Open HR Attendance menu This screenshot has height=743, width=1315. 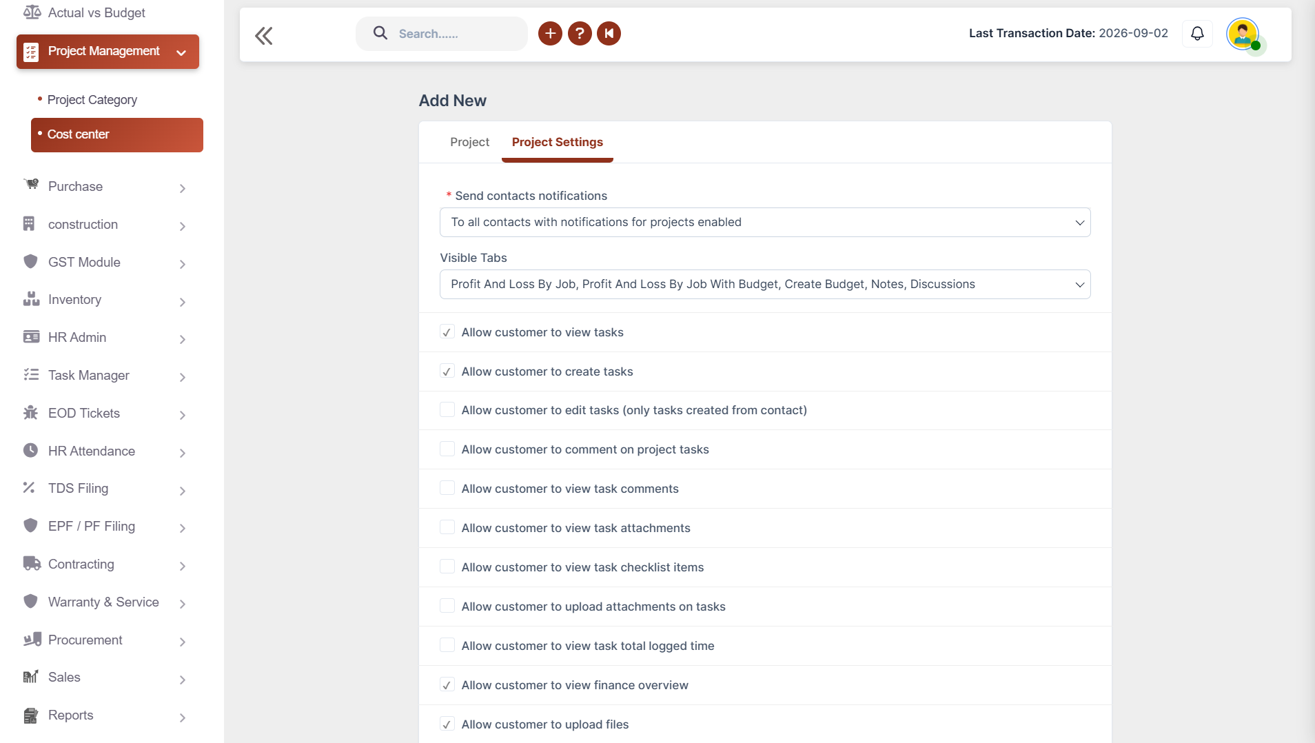92,451
